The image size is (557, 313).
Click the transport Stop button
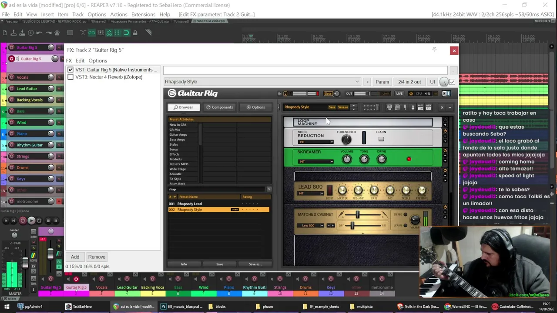coord(48,221)
